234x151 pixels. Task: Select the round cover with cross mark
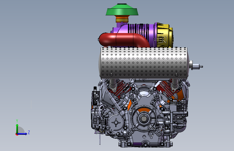point(116,123)
